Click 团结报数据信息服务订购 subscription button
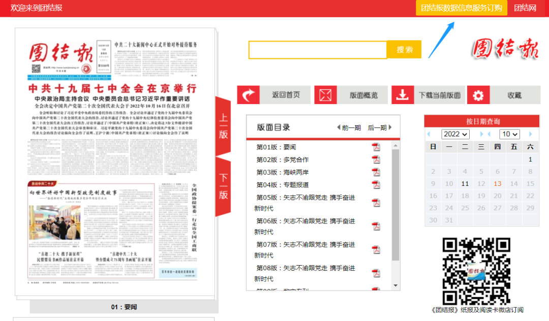The height and width of the screenshot is (321, 549). coord(461,8)
